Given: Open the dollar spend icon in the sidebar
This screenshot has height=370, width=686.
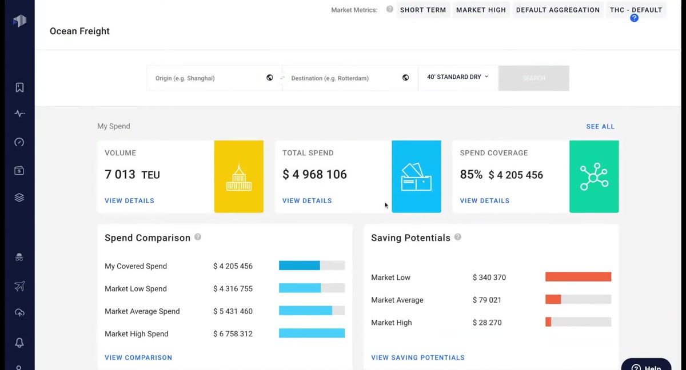Looking at the screenshot, I should pyautogui.click(x=19, y=170).
